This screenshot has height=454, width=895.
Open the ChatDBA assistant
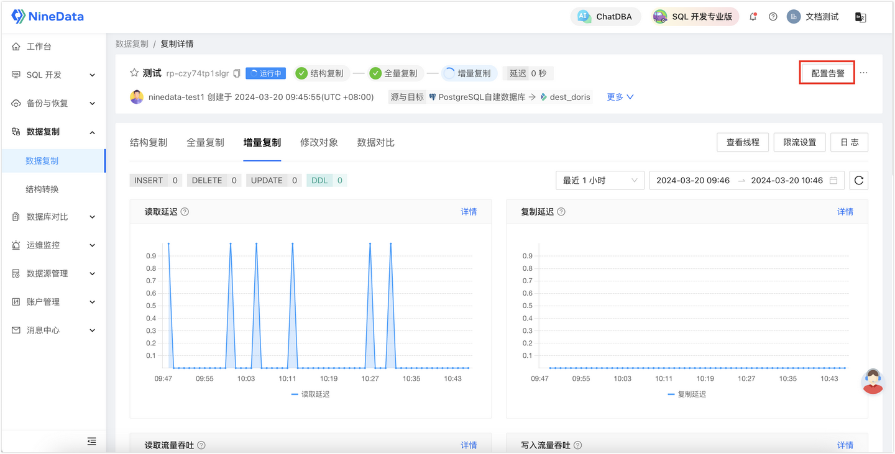click(605, 17)
